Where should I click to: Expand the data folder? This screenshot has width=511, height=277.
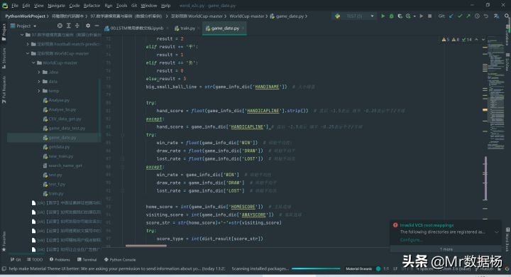click(x=39, y=82)
